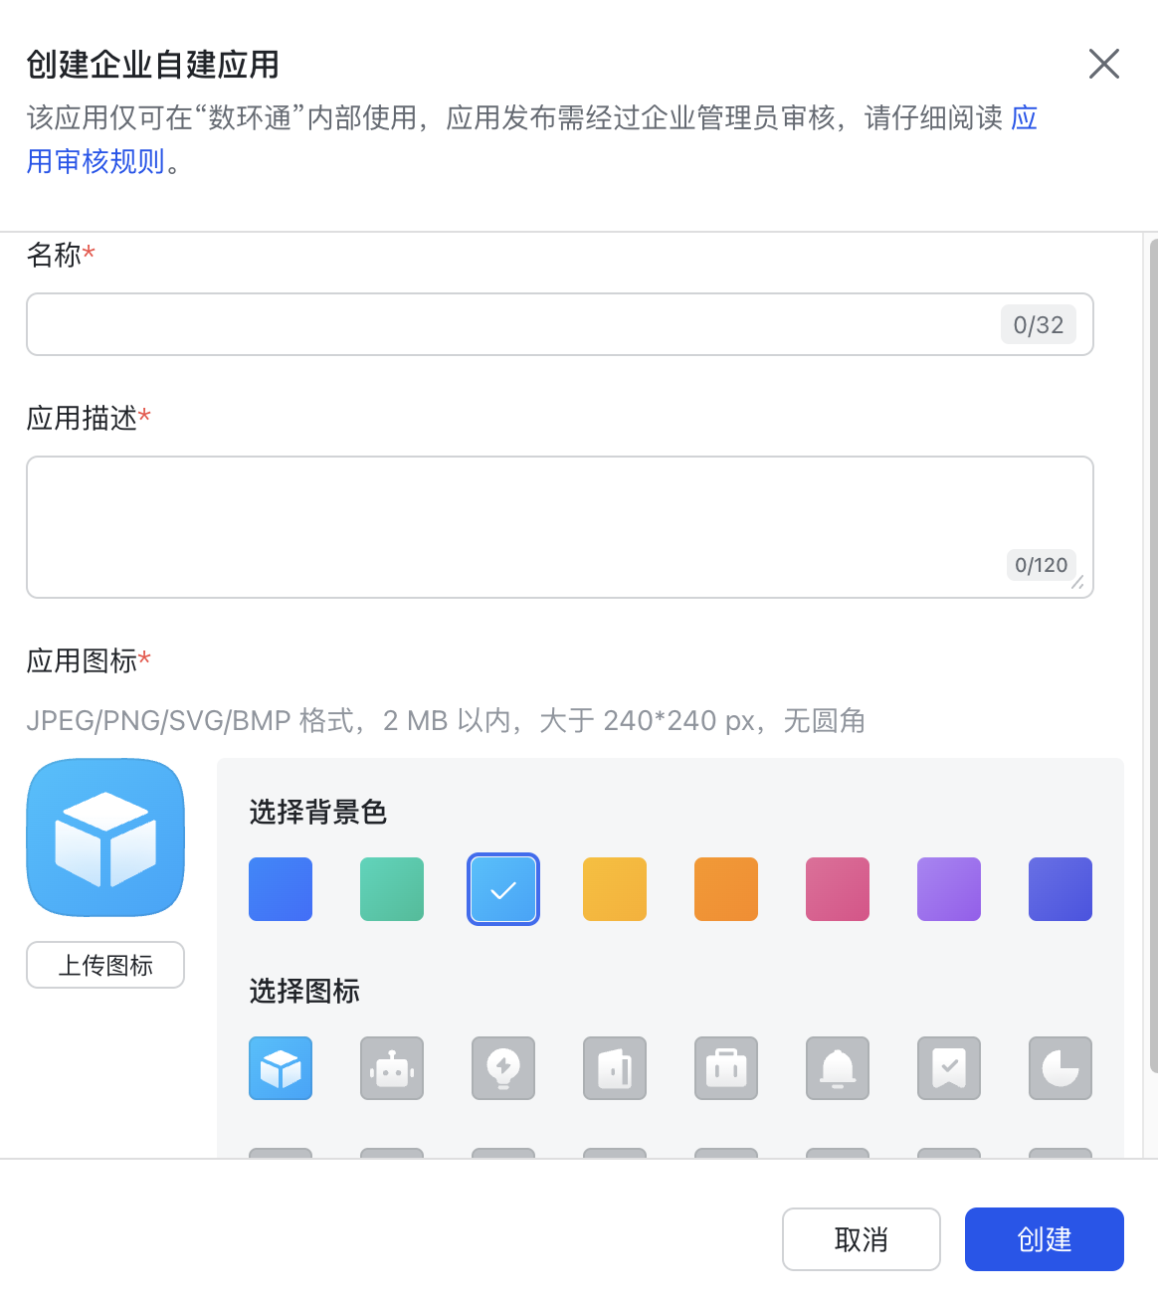The width and height of the screenshot is (1158, 1299).
Task: Select the bookmark checkmark icon
Action: [x=949, y=1068]
